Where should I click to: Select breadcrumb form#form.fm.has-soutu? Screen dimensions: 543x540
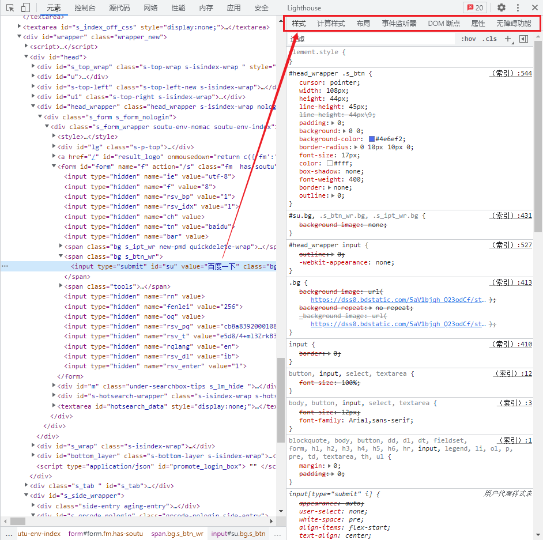[105, 534]
